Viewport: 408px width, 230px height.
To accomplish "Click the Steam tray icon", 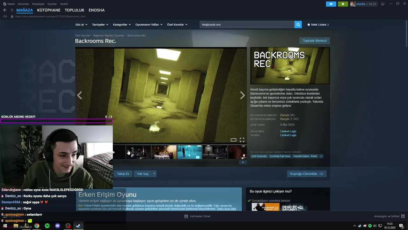I will (x=360, y=226).
